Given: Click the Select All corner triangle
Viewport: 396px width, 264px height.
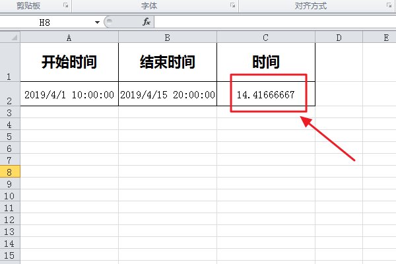Looking at the screenshot, I should [15, 38].
